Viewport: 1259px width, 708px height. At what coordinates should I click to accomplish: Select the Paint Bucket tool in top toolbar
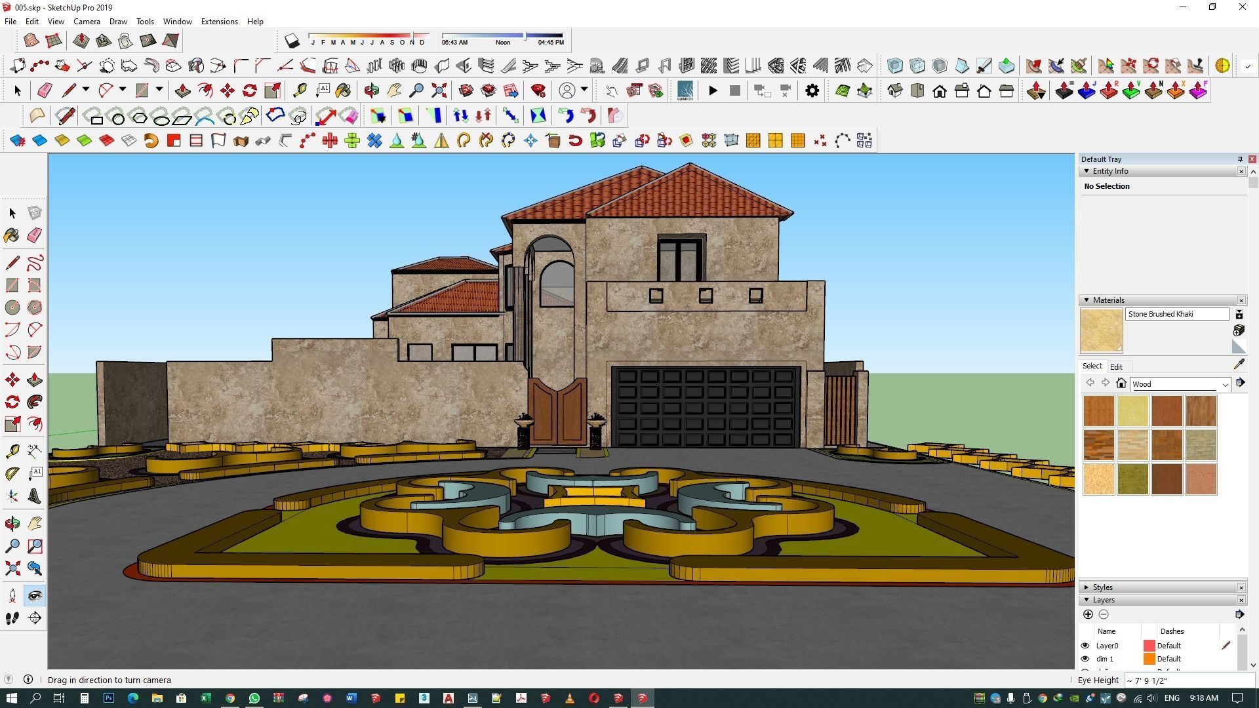pyautogui.click(x=343, y=90)
